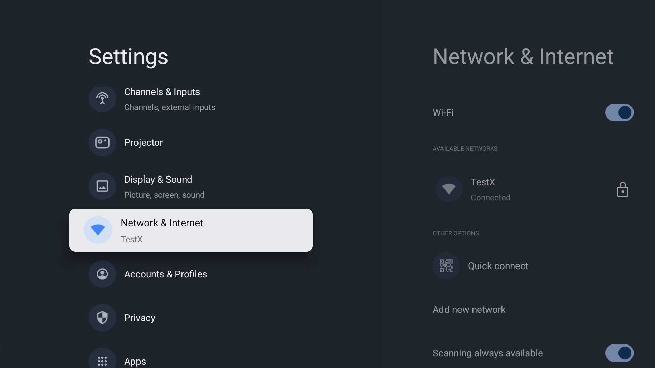The width and height of the screenshot is (655, 368).
Task: Select the Projector icon
Action: 102,142
